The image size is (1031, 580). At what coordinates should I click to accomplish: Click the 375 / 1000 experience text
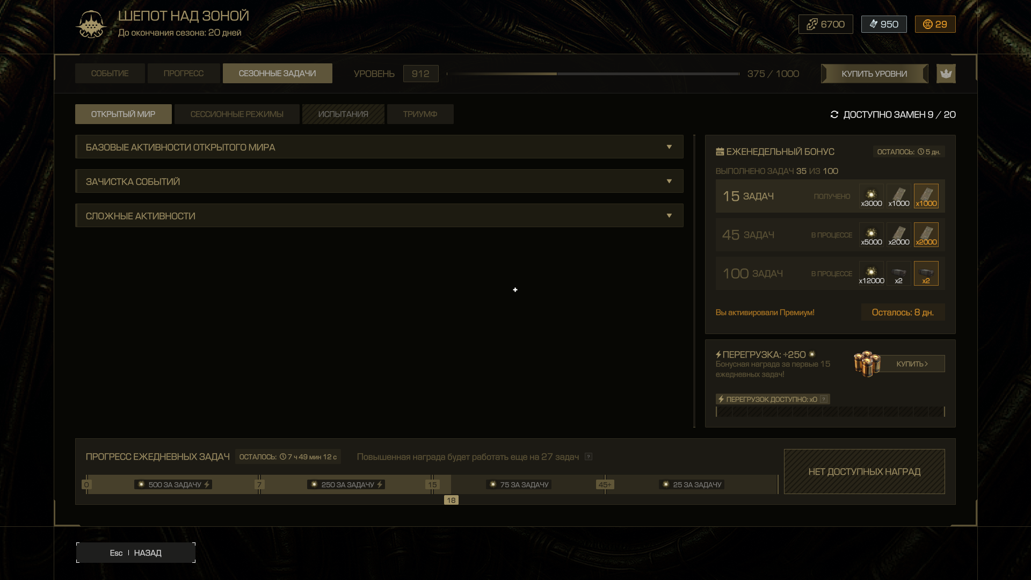click(x=773, y=74)
